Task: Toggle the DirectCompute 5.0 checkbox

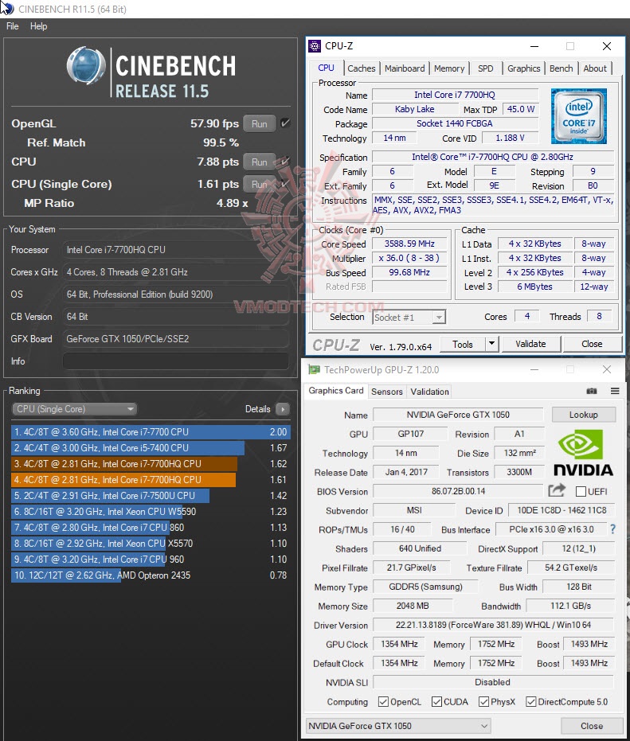Action: [x=530, y=701]
